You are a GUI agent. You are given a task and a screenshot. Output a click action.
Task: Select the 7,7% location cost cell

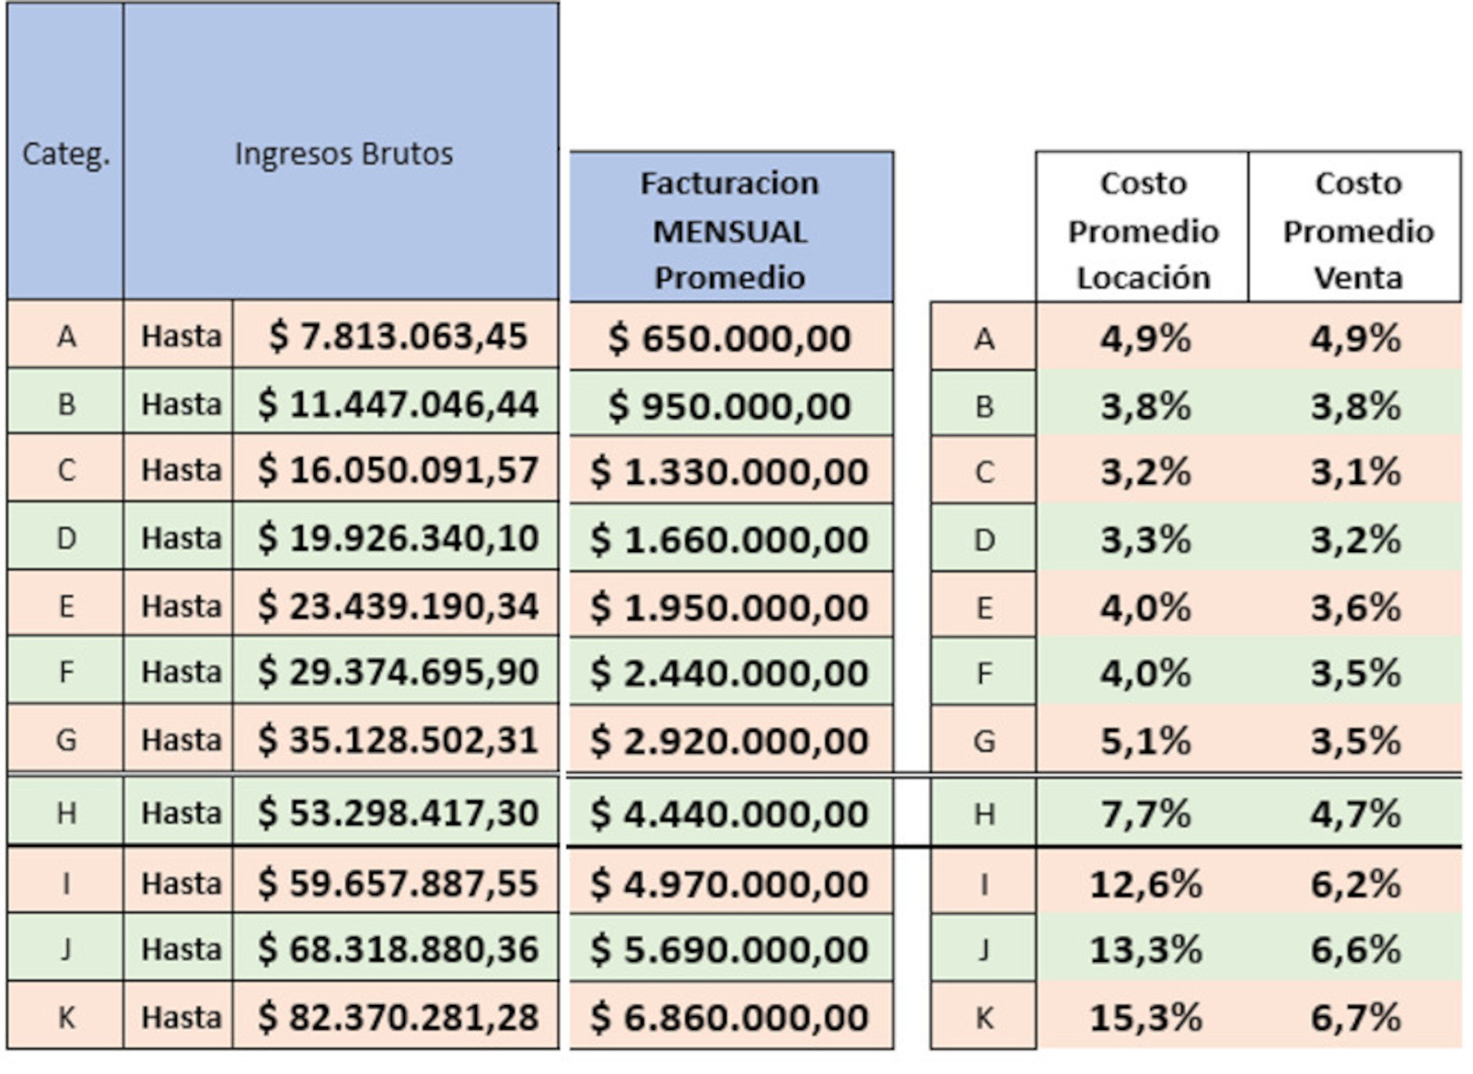click(1145, 814)
